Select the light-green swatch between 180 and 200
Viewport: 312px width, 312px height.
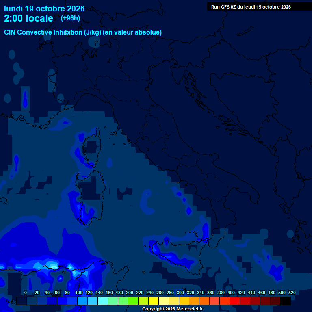pyautogui.click(x=123, y=301)
